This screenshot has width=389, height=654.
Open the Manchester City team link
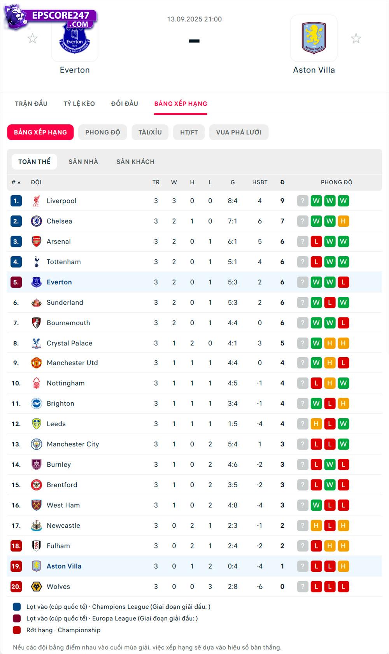click(x=73, y=444)
